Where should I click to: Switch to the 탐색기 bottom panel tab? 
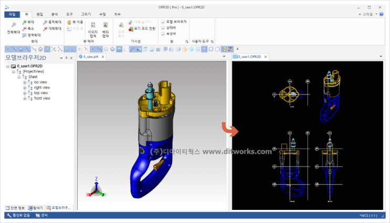35,208
